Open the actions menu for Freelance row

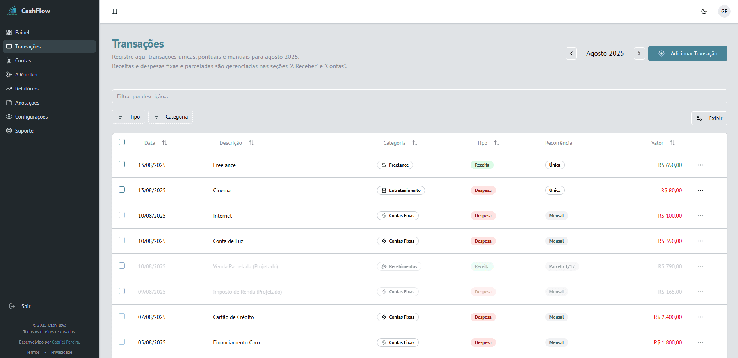pyautogui.click(x=700, y=165)
